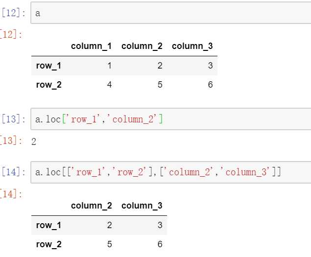Click column_1 header in first table

tap(91, 46)
